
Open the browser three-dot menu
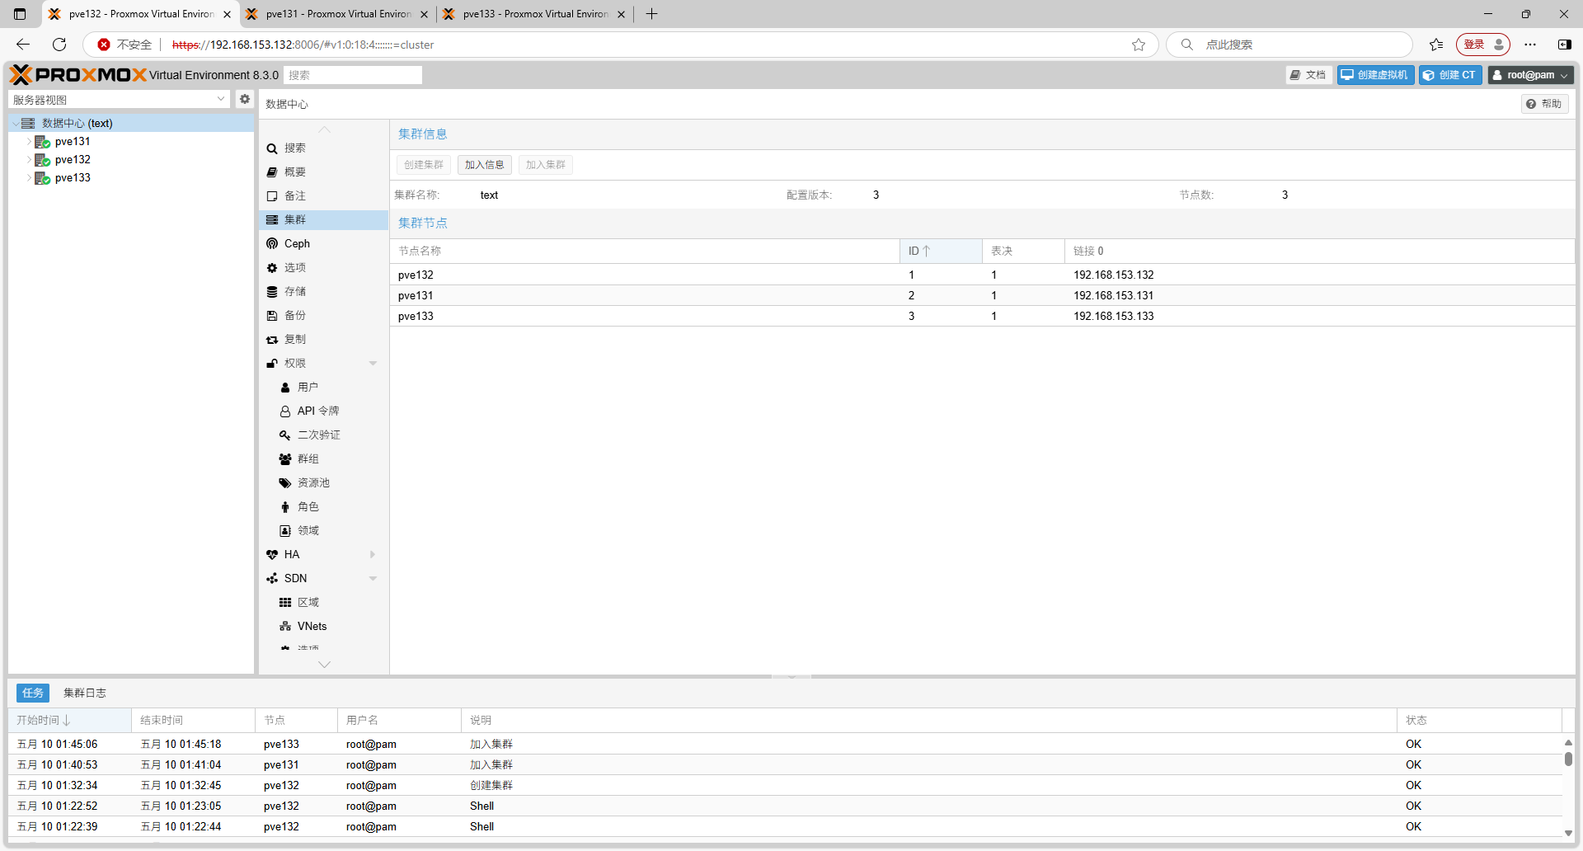[1530, 45]
